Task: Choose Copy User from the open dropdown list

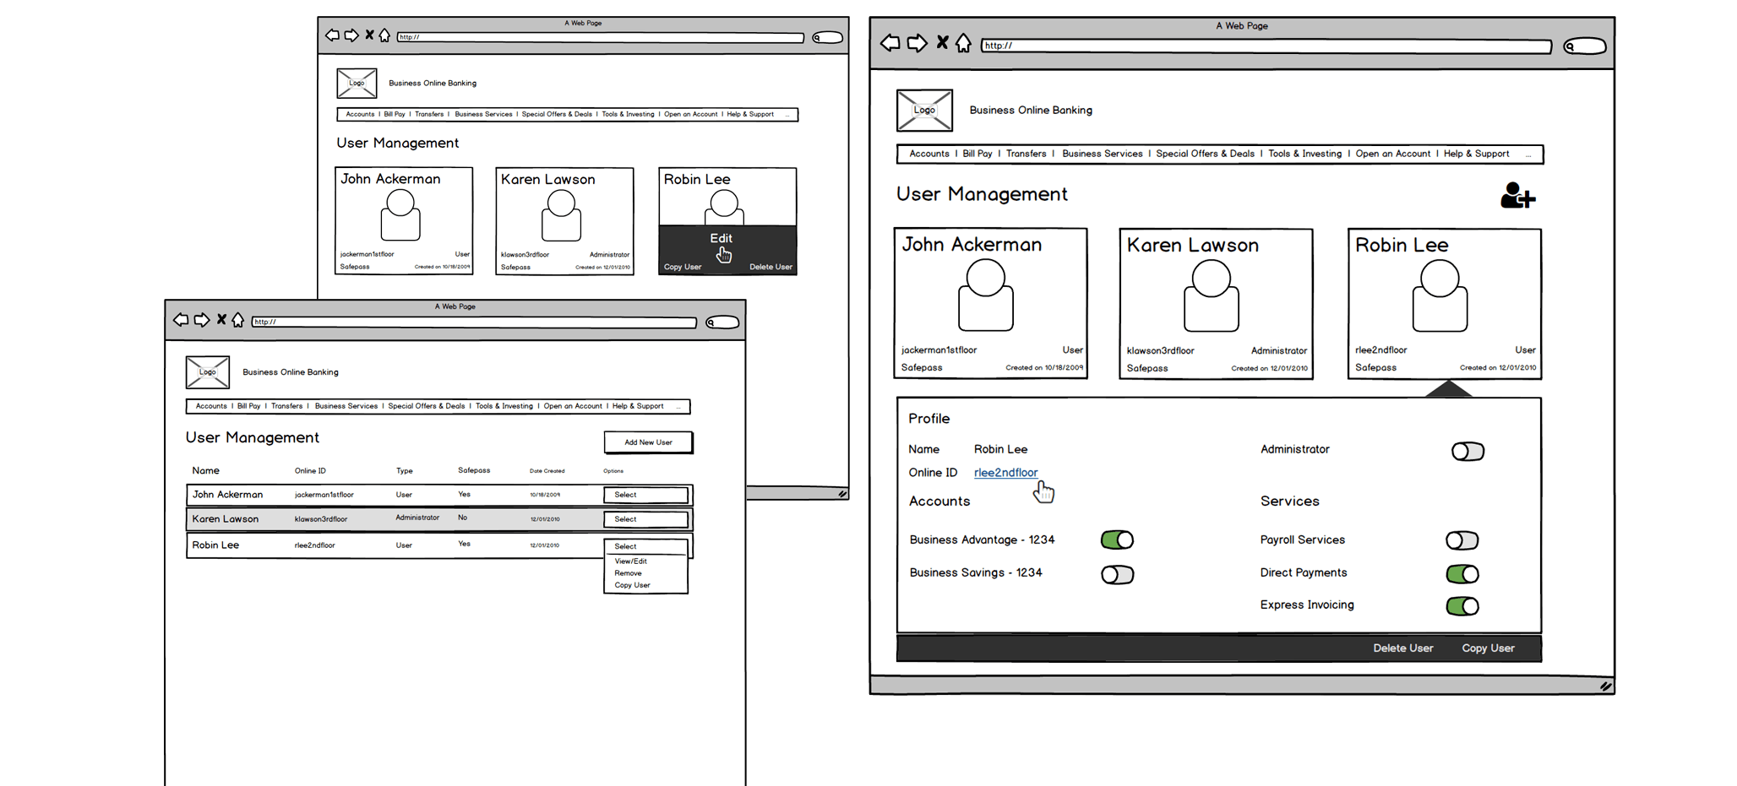Action: (x=632, y=585)
